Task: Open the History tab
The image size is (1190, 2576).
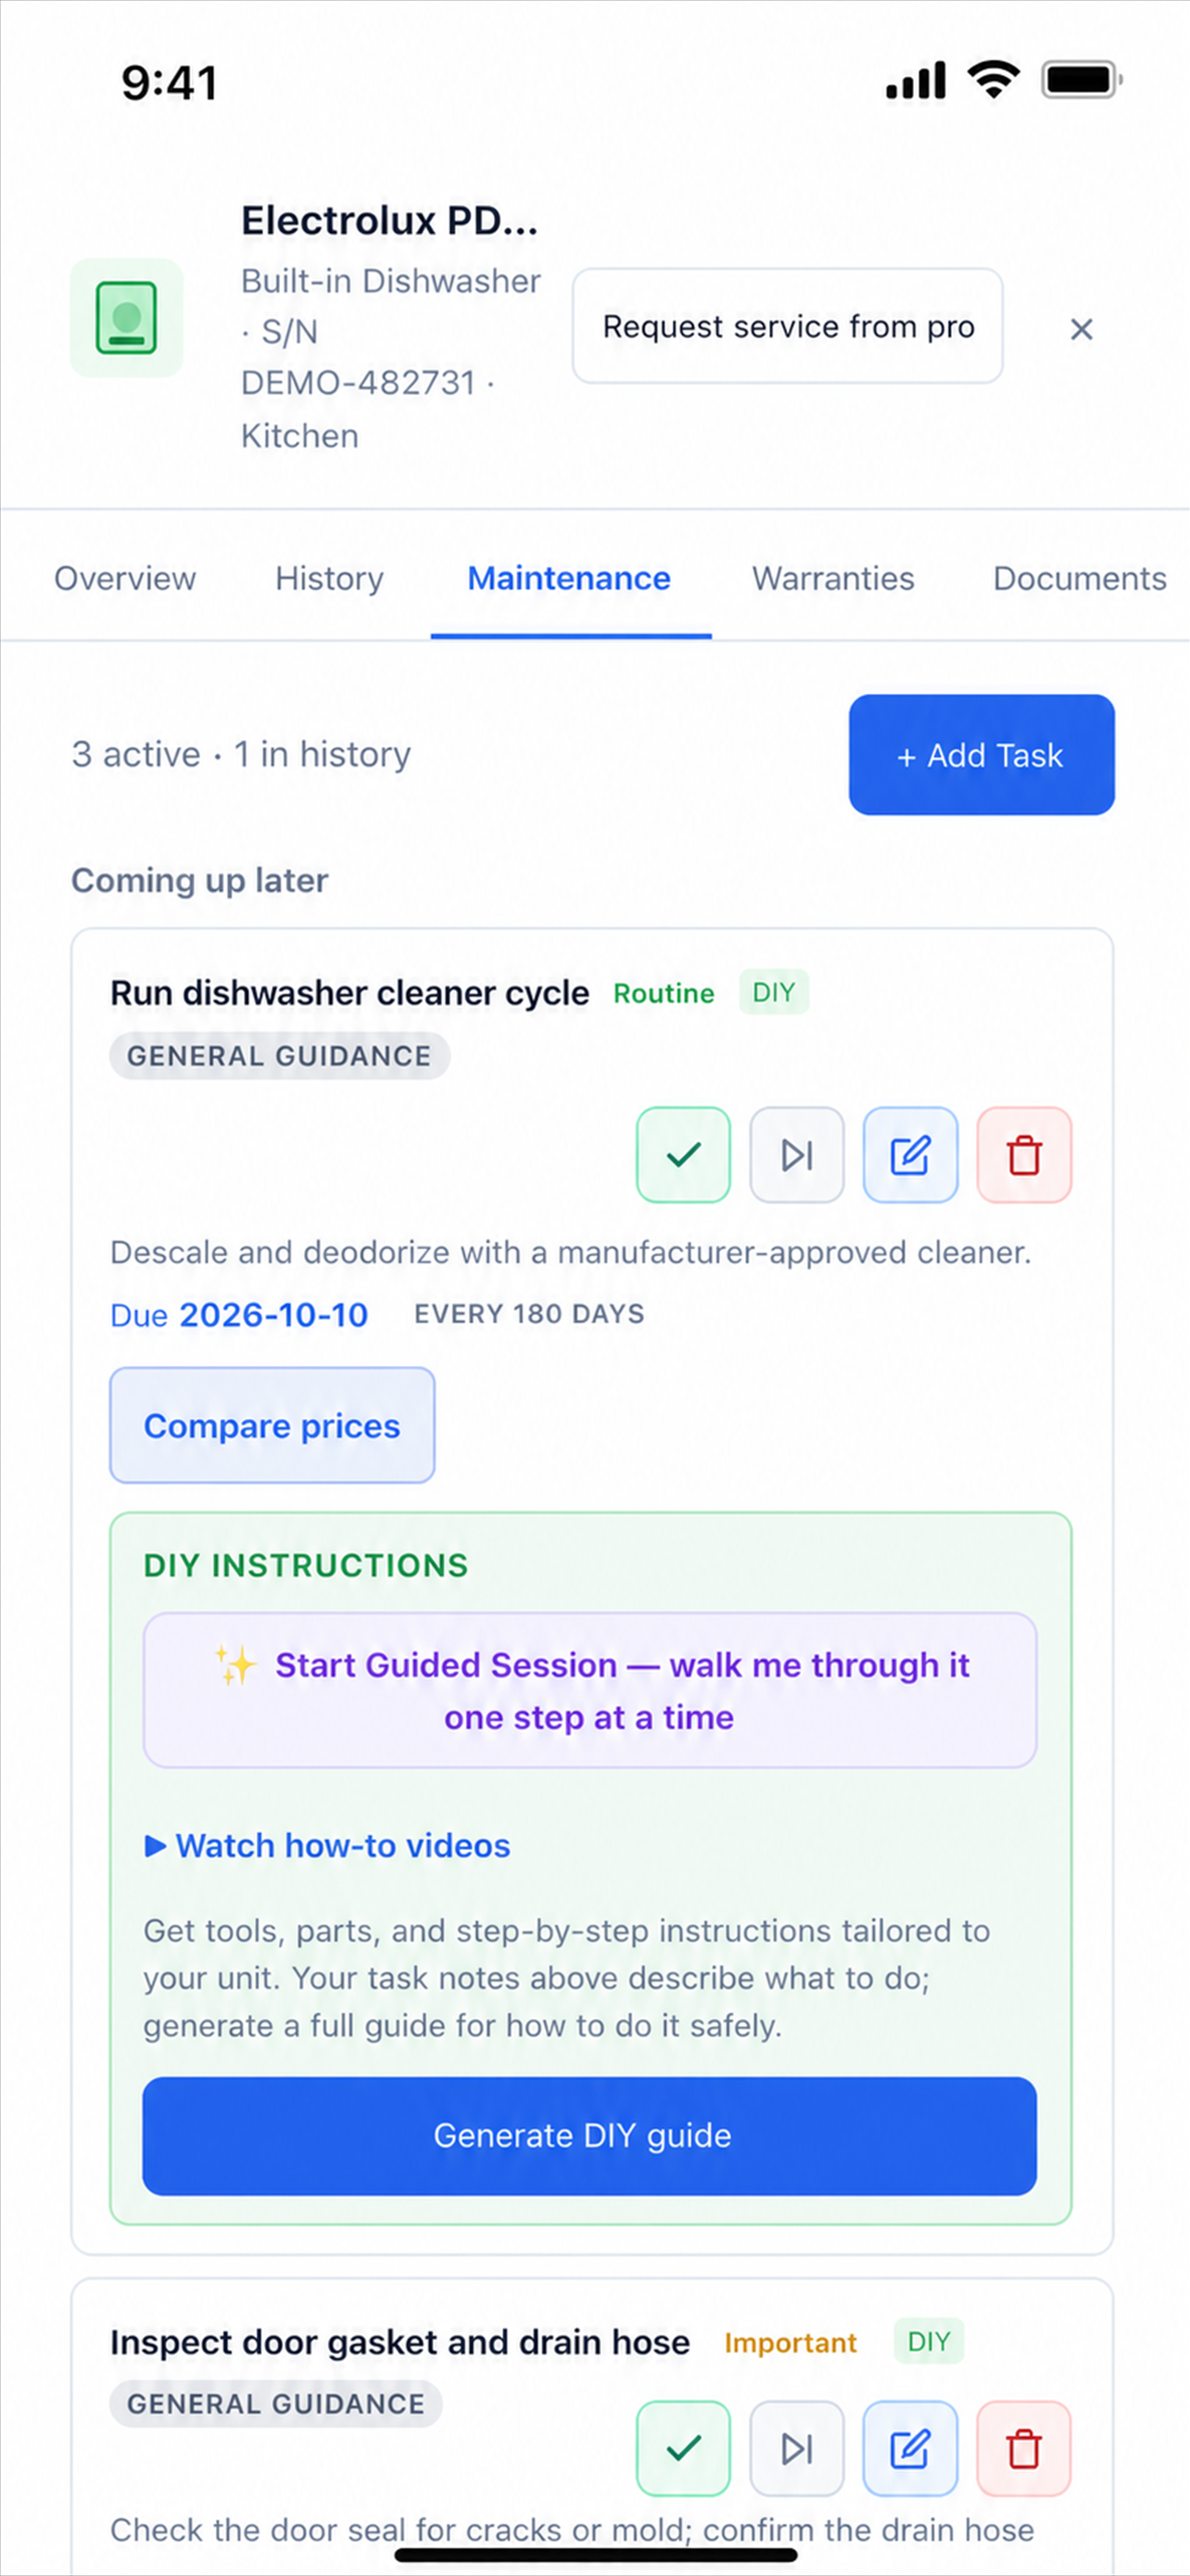Action: [330, 578]
